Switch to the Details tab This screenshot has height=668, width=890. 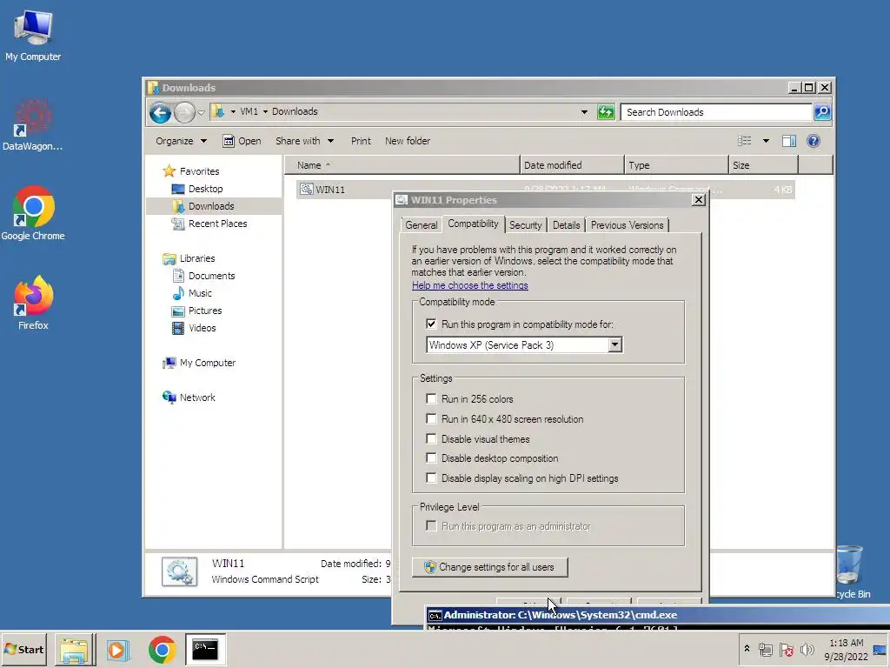tap(567, 225)
